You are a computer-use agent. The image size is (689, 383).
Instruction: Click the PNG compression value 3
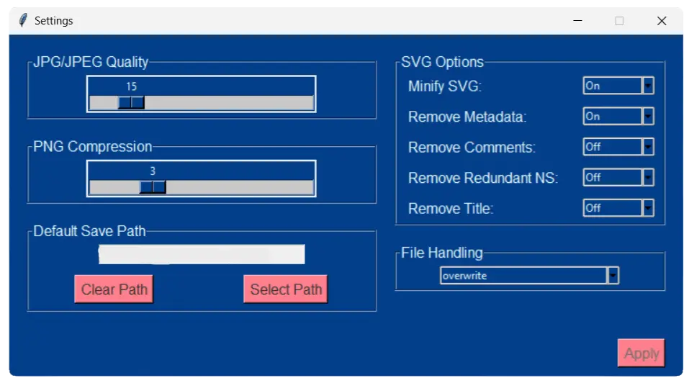[x=153, y=171]
